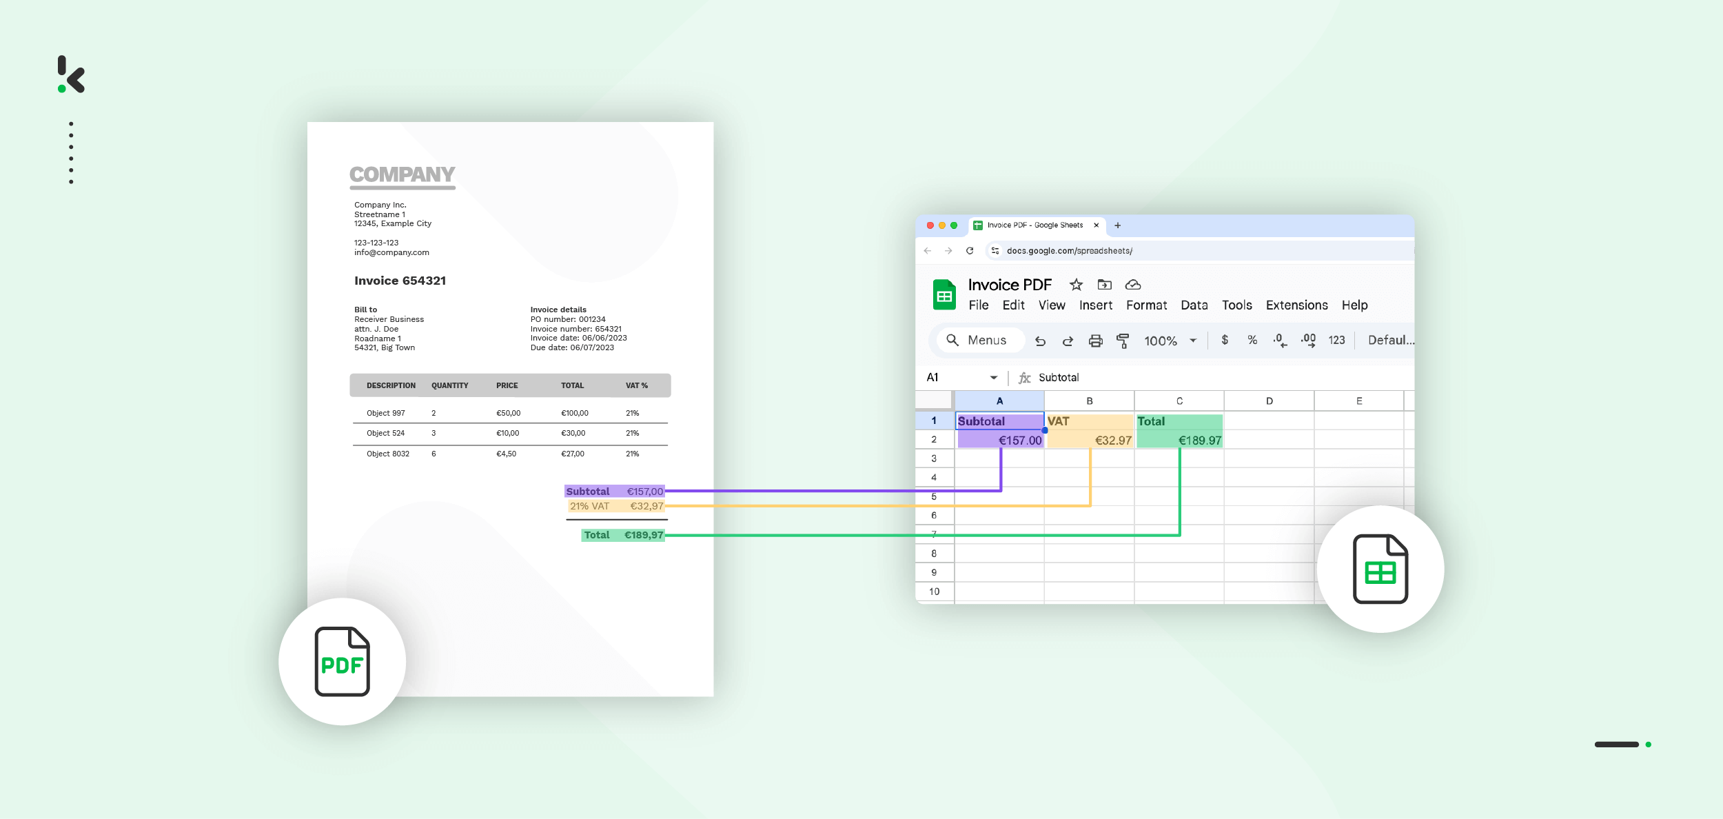Increase decimal places icon
This screenshot has height=819, width=1723.
pos(1308,340)
